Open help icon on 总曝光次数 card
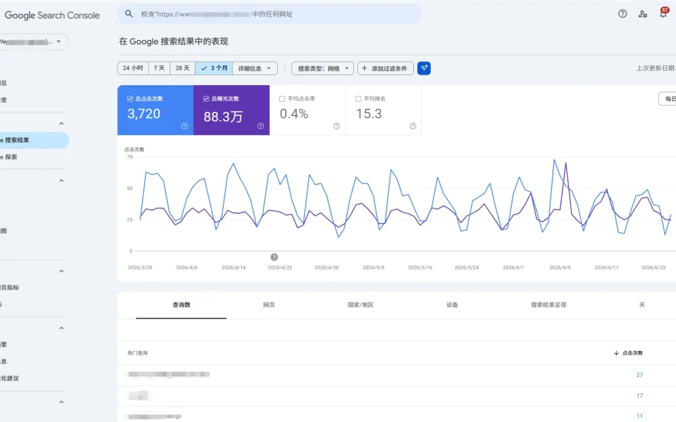 tap(260, 126)
